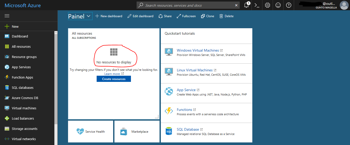
Task: Click the Storage accounts icon
Action: (7, 129)
